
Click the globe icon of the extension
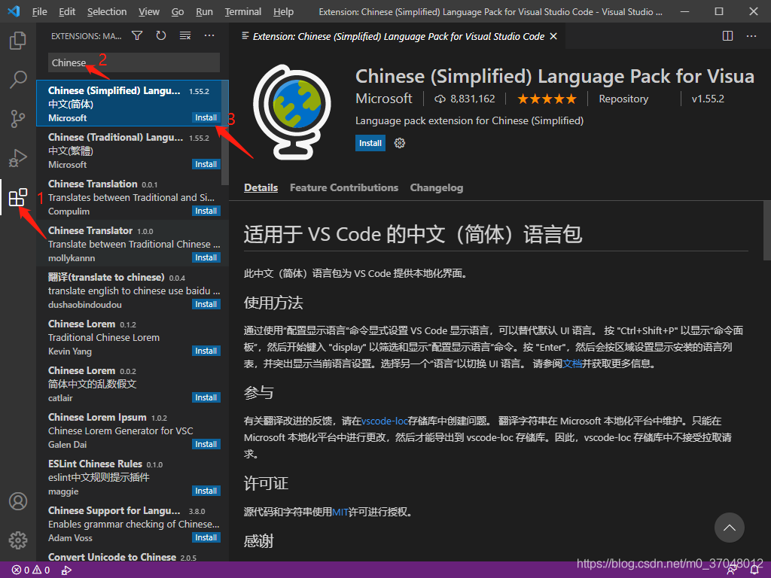293,113
